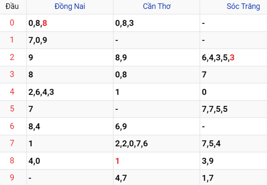Image resolution: width=267 pixels, height=185 pixels.
Task: Click the row label number 5
Action: pos(12,109)
